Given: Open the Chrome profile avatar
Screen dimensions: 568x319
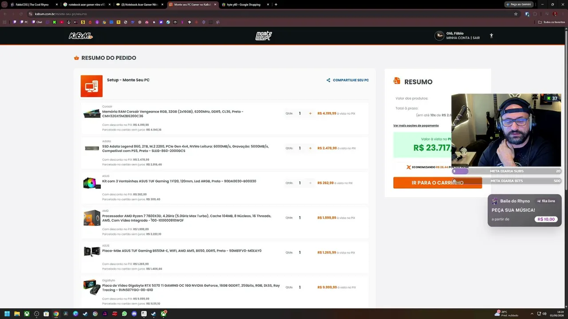Looking at the screenshot, I should [x=555, y=14].
